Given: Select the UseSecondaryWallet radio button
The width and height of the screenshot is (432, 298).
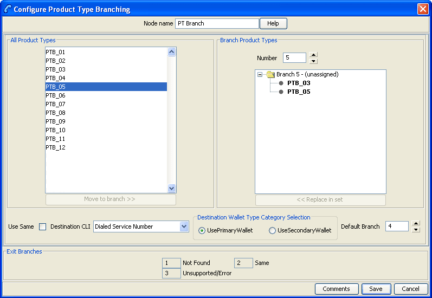Looking at the screenshot, I should pos(272,230).
